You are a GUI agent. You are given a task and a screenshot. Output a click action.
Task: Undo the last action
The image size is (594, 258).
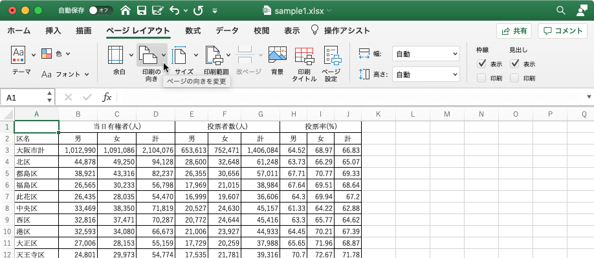[175, 10]
